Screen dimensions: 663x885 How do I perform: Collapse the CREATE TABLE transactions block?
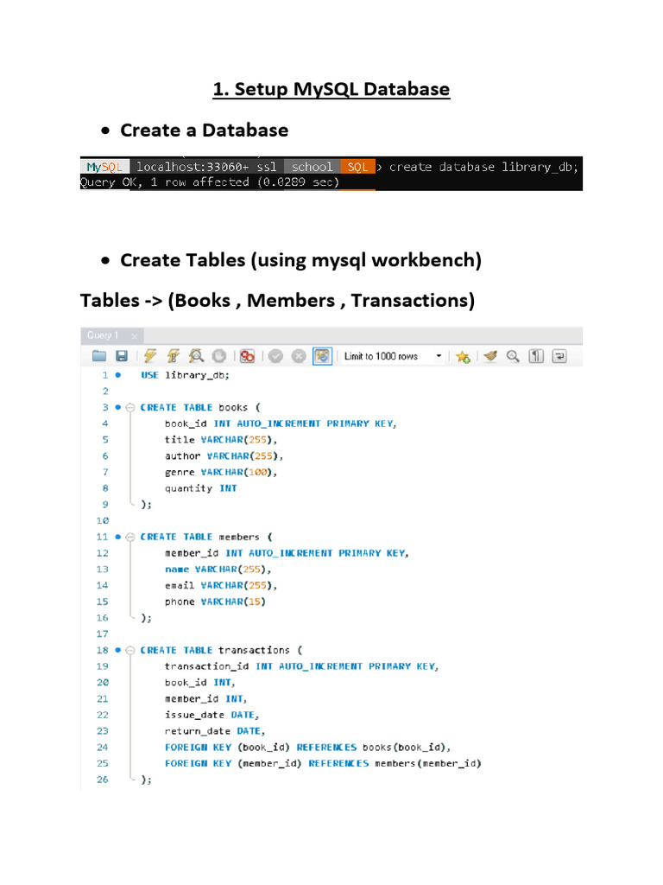coord(129,650)
